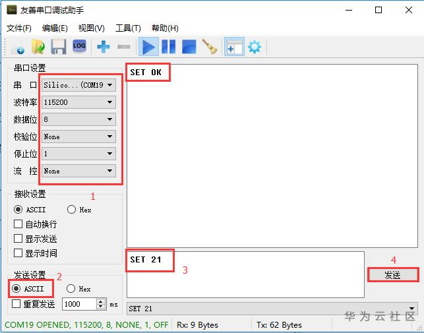Click the new file toolbar icon

tap(18, 47)
